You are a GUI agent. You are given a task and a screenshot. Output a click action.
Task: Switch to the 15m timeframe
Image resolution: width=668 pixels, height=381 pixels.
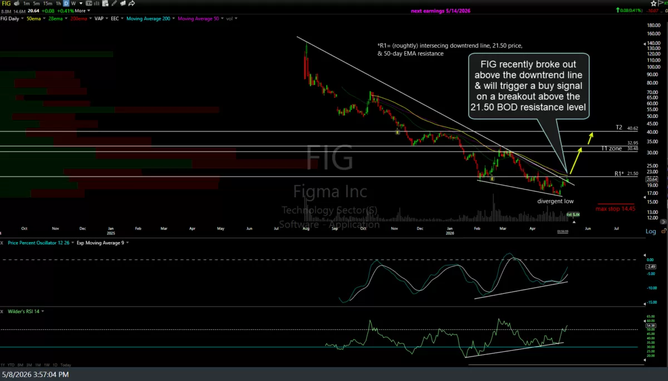pyautogui.click(x=47, y=3)
